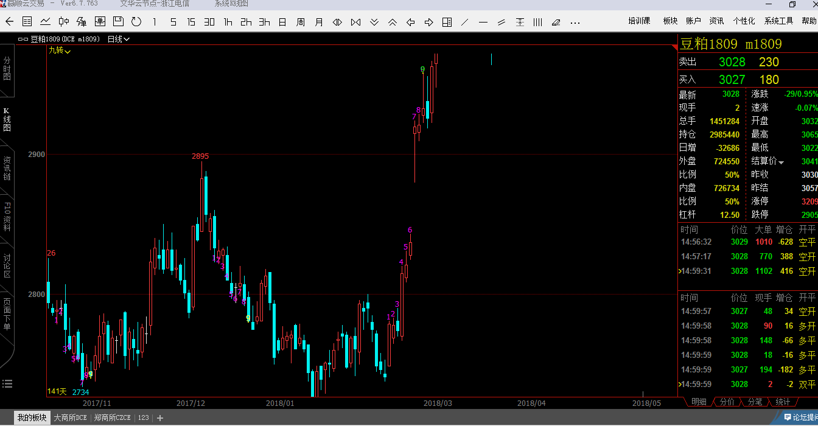Switch chart to weekly period (周)
This screenshot has height=426, width=818.
(x=301, y=23)
